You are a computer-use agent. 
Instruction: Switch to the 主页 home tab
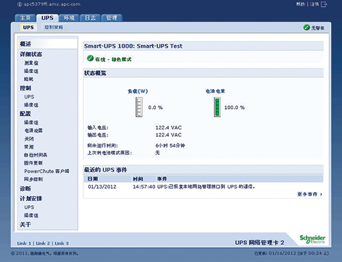tap(25, 18)
